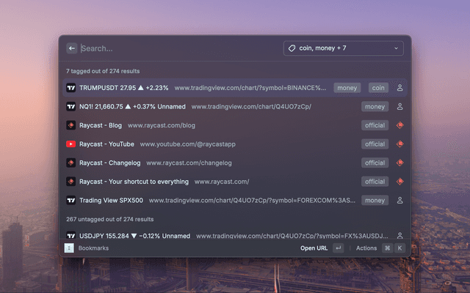The height and width of the screenshot is (293, 470).
Task: Open the Actions menu
Action: click(x=366, y=248)
